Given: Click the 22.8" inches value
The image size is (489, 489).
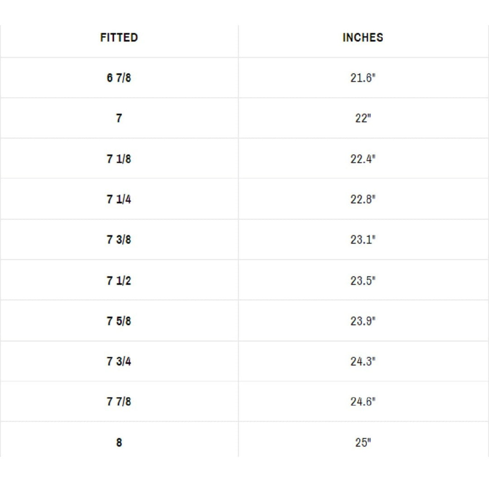Looking at the screenshot, I should (363, 199).
